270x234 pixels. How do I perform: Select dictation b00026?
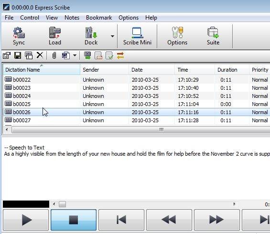[x=136, y=112]
